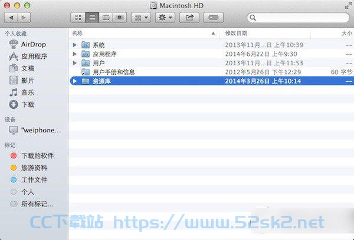
Task: Sort by the 大小 column header
Action: coord(332,34)
